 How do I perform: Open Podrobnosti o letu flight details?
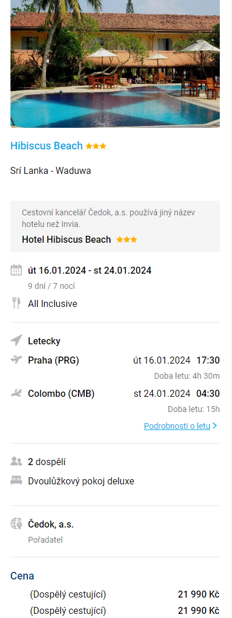click(x=177, y=426)
